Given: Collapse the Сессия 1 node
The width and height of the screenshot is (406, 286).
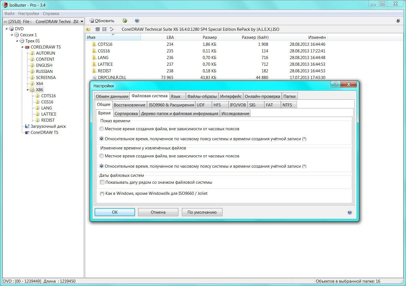Looking at the screenshot, I should coord(12,35).
